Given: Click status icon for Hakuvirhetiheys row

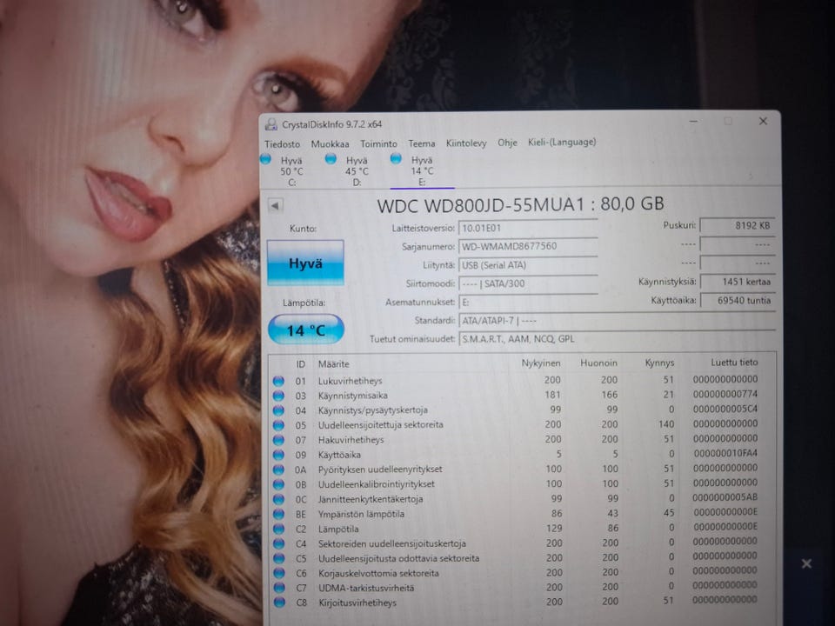Looking at the screenshot, I should (278, 440).
